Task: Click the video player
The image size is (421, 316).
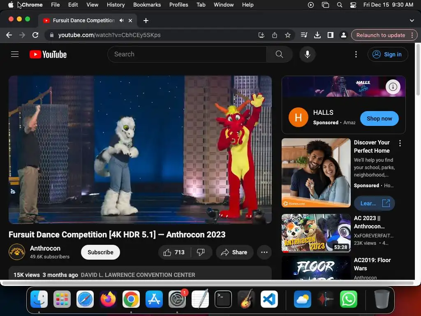Action: 140,150
